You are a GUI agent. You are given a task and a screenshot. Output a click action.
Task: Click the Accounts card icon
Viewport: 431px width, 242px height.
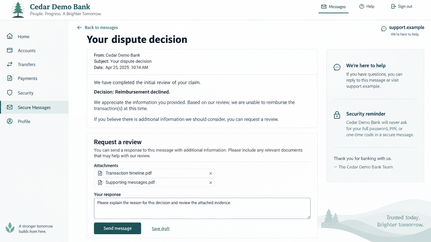coord(10,50)
